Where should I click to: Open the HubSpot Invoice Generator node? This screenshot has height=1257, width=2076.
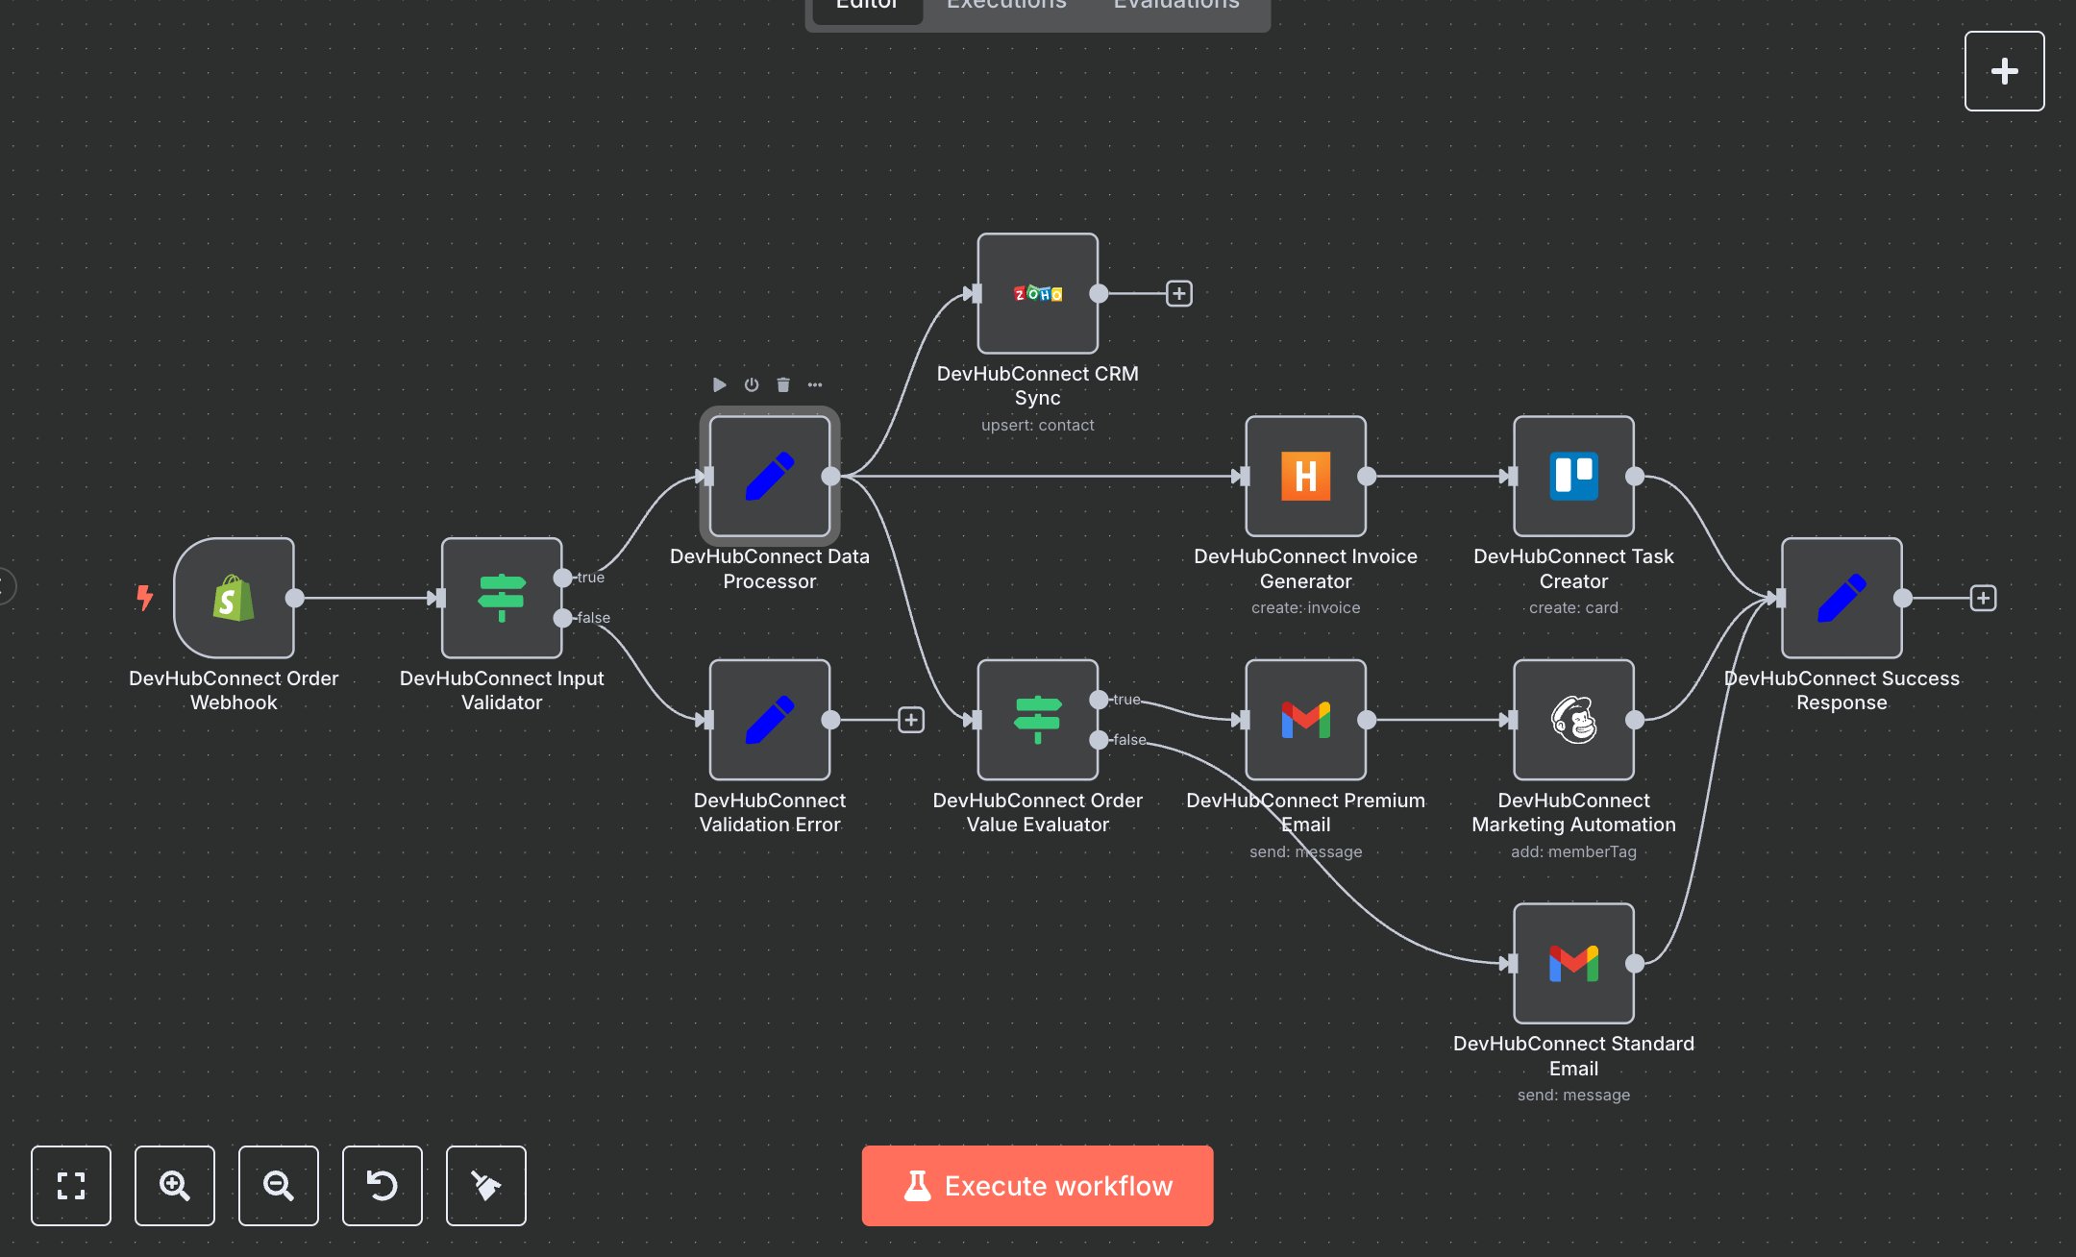click(x=1304, y=477)
